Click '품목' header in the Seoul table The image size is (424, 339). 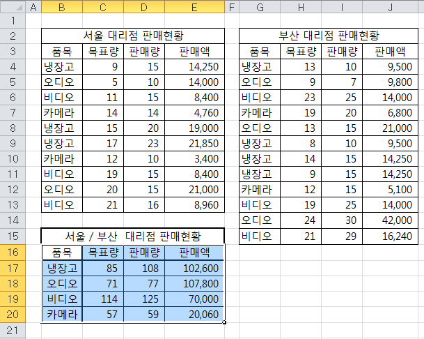[x=62, y=51]
